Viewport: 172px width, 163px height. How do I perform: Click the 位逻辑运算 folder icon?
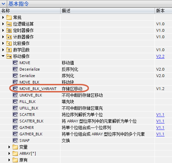pyautogui.click(x=9, y=24)
